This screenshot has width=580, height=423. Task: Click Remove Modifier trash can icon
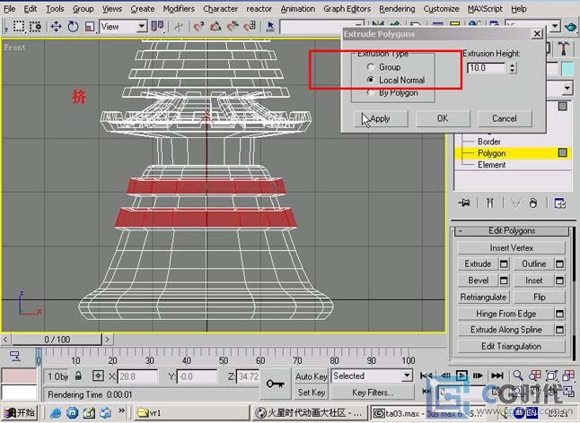533,203
